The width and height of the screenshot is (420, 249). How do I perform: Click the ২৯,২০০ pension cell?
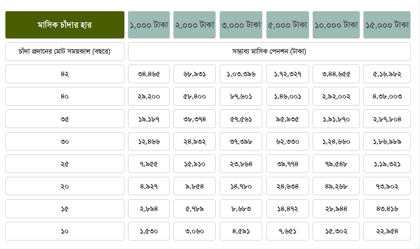click(149, 96)
